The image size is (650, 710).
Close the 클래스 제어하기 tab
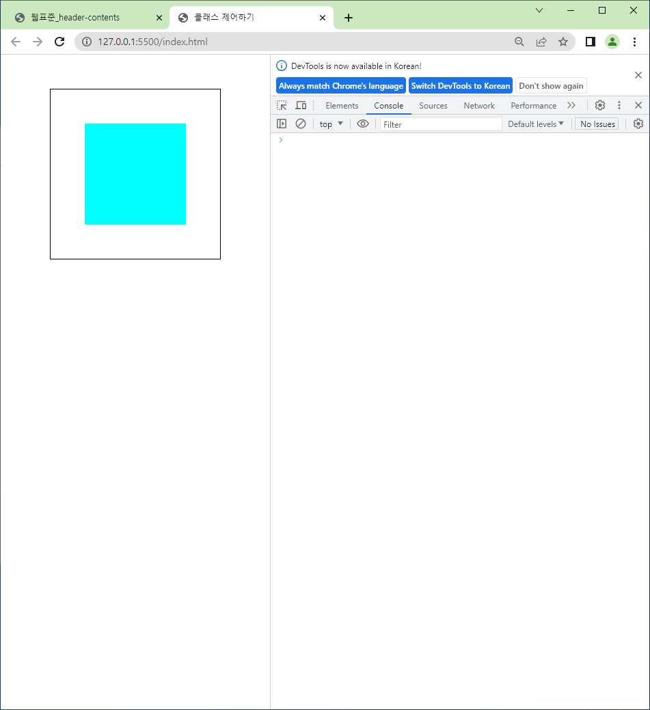click(x=323, y=18)
